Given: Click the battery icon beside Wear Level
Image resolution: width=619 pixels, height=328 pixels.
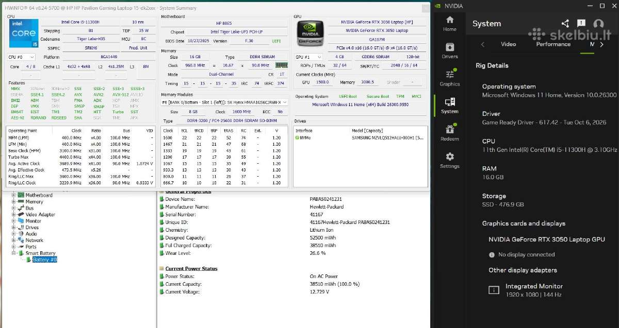Looking at the screenshot, I should pos(161,253).
